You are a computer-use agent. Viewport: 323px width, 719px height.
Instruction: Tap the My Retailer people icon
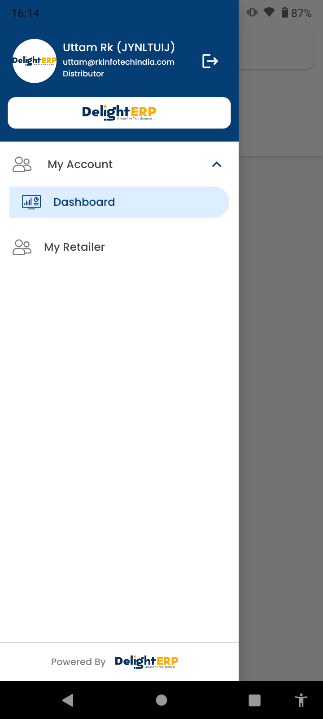coord(22,247)
